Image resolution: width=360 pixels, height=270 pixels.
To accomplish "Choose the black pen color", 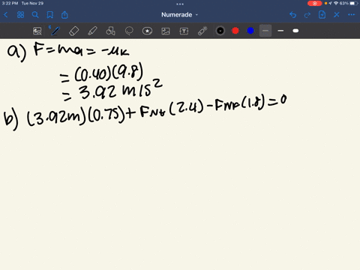I will [220, 31].
